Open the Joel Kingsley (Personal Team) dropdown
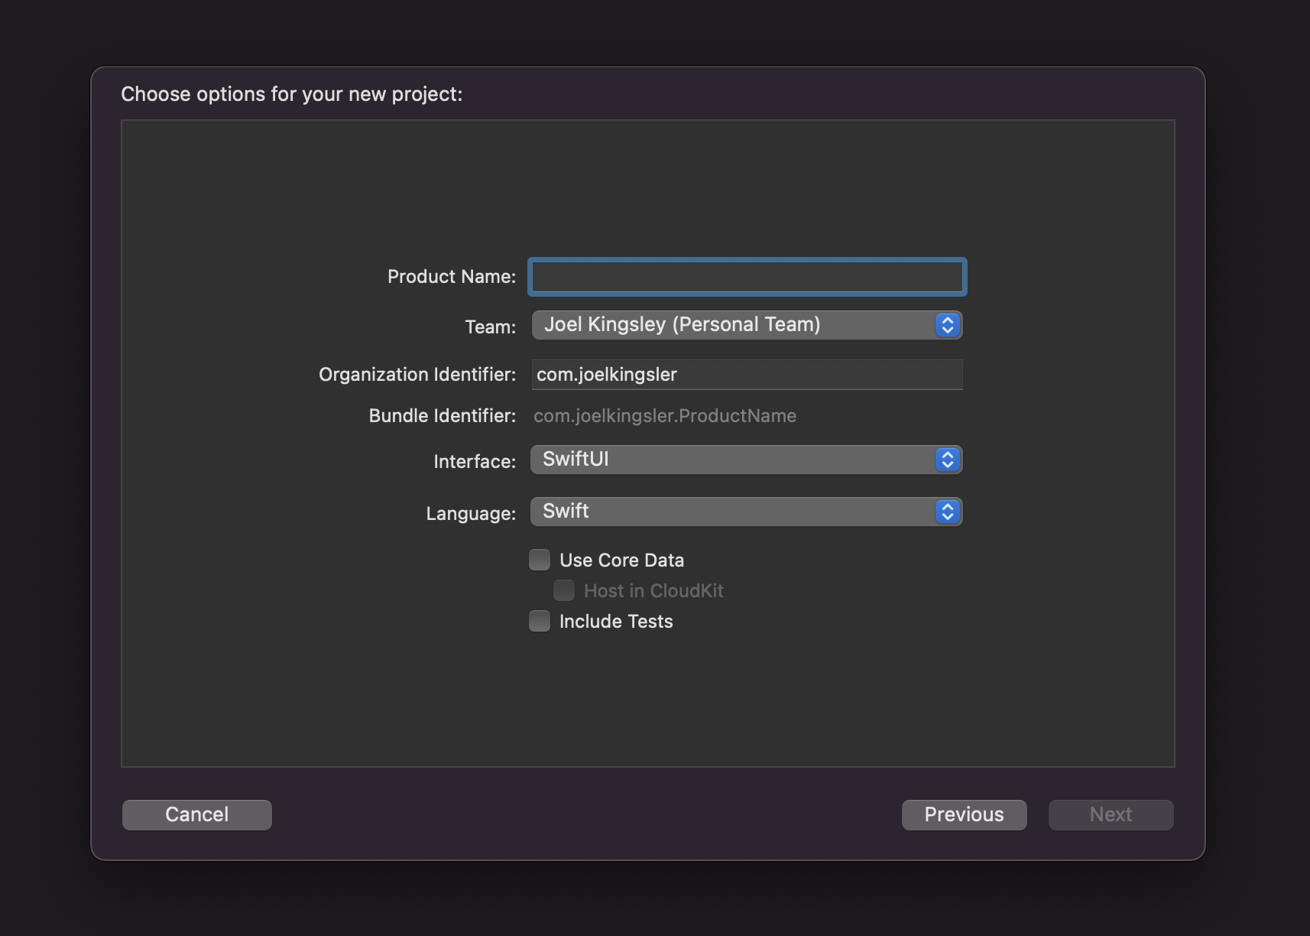The height and width of the screenshot is (936, 1310). (x=734, y=325)
